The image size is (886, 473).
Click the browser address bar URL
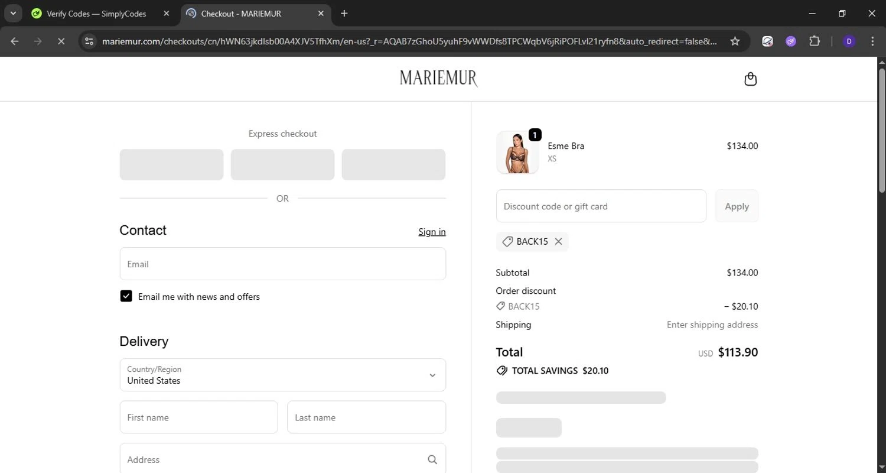point(409,41)
